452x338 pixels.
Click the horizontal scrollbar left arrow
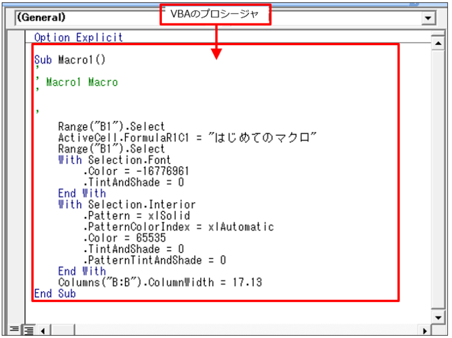tap(42, 330)
